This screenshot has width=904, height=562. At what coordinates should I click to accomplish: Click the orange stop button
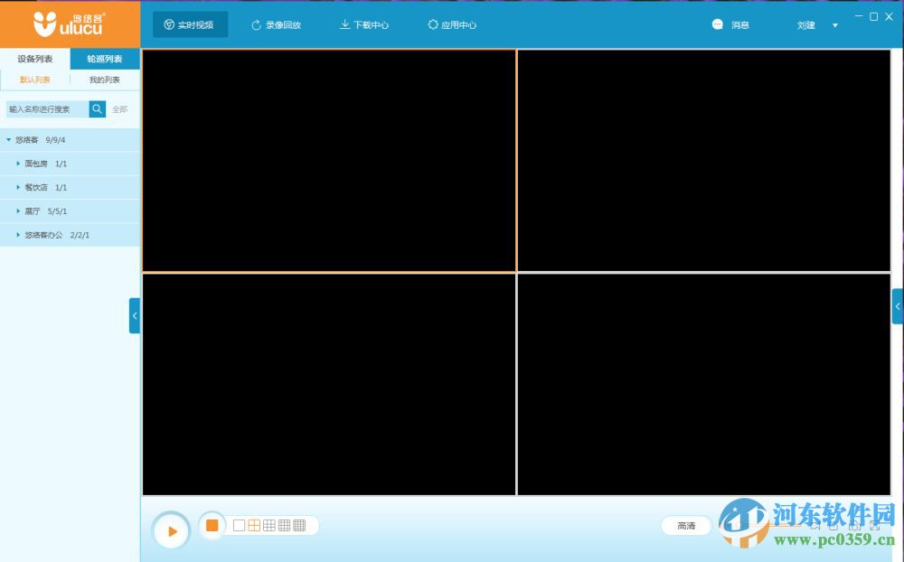coord(212,525)
